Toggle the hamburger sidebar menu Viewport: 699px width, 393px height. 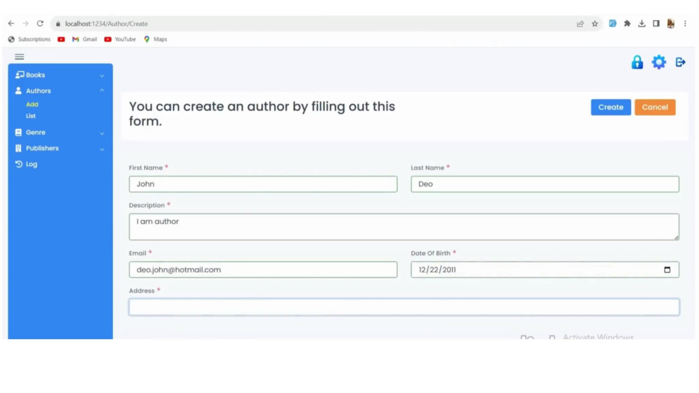click(x=19, y=57)
